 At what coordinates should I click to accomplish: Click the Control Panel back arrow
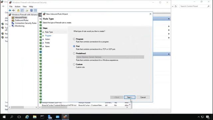point(3,6)
